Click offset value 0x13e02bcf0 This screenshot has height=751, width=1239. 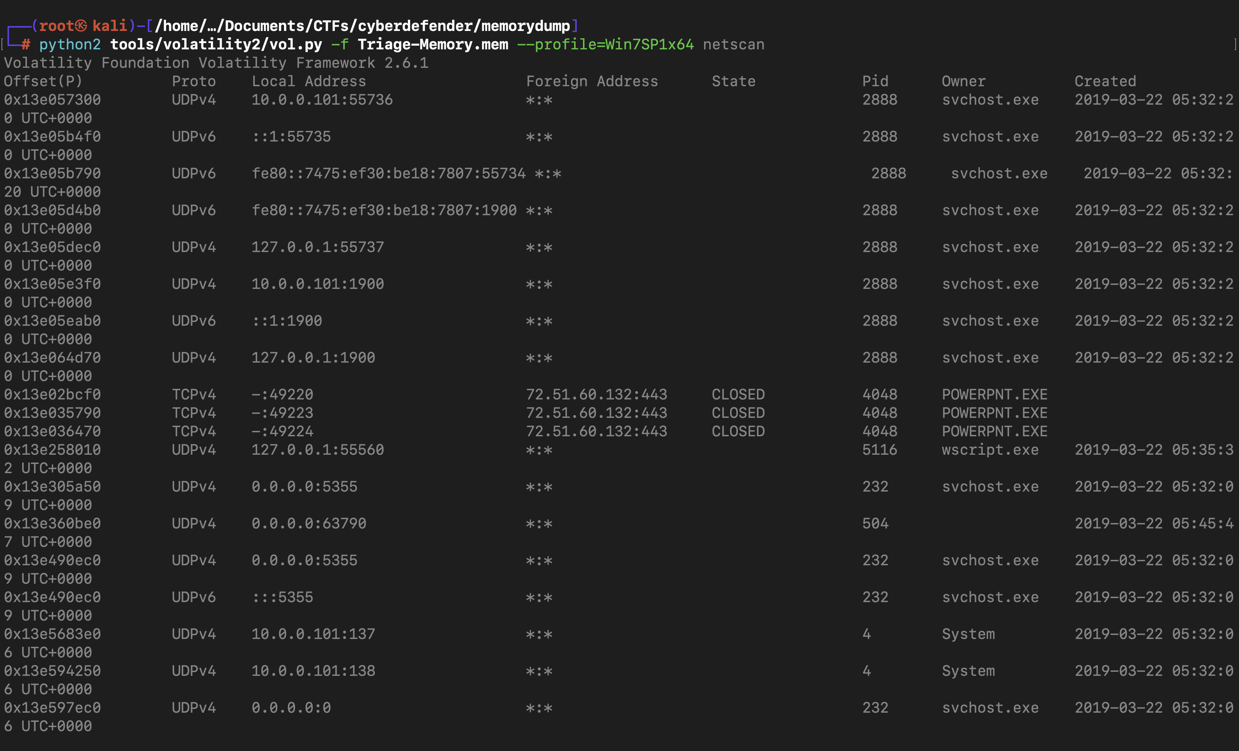tap(52, 394)
